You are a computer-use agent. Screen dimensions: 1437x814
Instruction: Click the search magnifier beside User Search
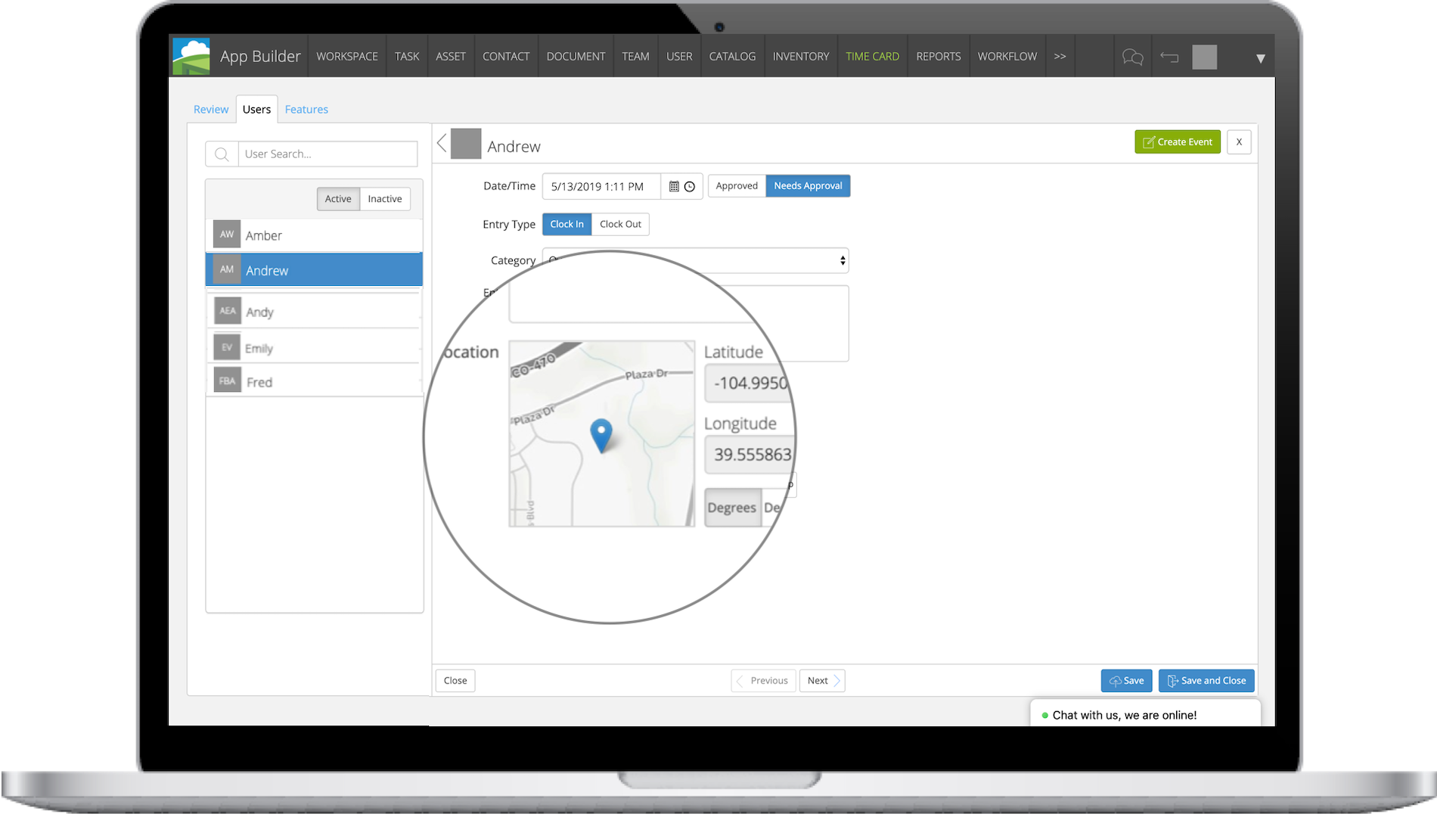tap(221, 154)
